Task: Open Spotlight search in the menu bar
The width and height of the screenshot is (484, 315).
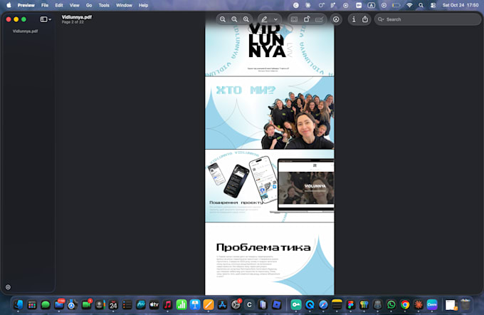Action: coord(421,5)
